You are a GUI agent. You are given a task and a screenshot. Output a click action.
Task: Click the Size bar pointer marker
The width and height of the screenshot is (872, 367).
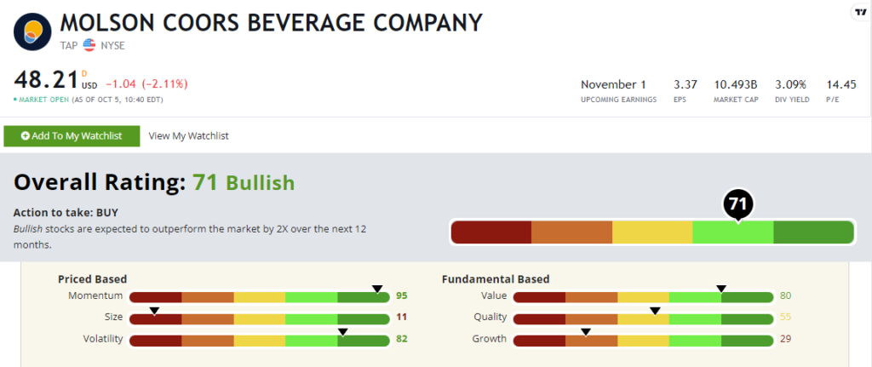(x=154, y=310)
